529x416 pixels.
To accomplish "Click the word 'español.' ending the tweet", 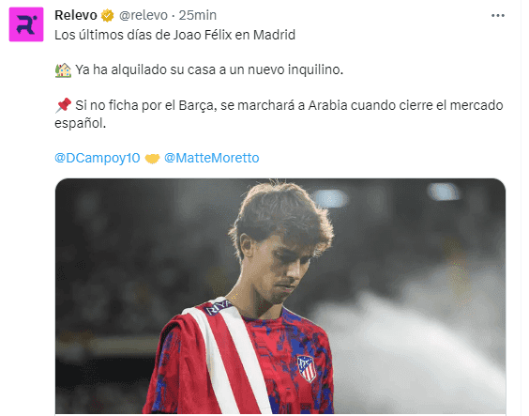I will pos(81,123).
